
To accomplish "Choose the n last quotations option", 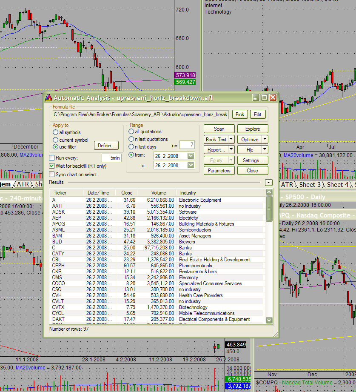I will 131,139.
